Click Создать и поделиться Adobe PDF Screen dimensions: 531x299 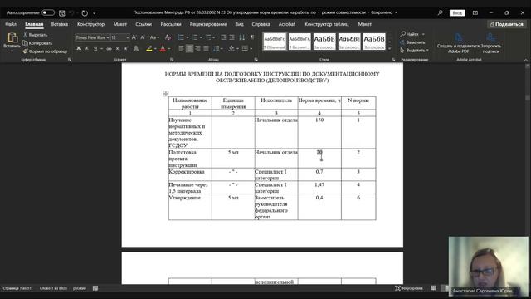pos(458,43)
